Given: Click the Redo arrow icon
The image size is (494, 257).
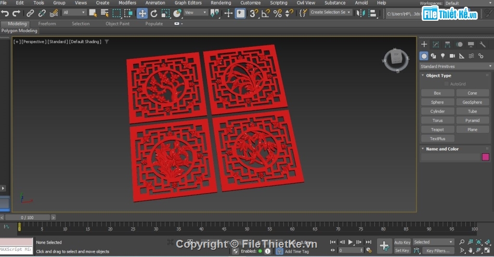Looking at the screenshot, I should 16,13.
